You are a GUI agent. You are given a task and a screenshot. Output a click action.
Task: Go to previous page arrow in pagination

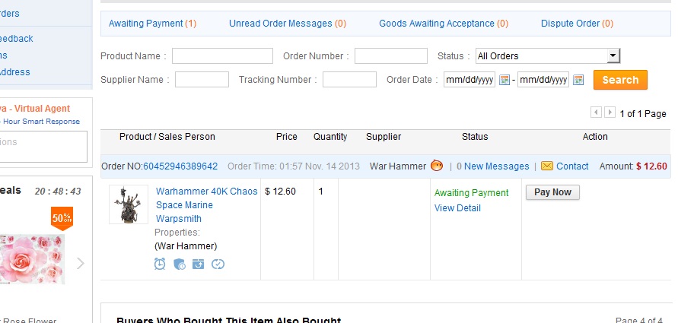(x=596, y=112)
